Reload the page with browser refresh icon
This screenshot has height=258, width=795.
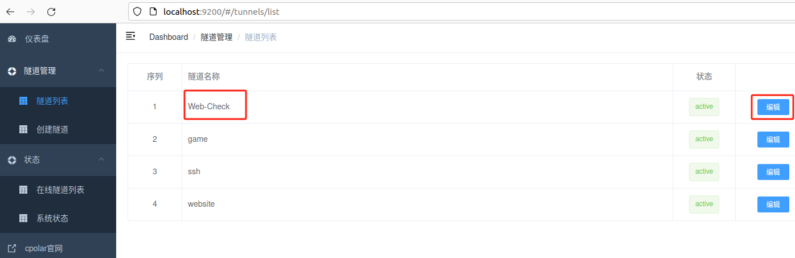click(51, 11)
